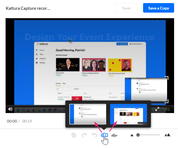The image size is (178, 148).
Task: Click the undo arrow icon
Action: tap(94, 135)
